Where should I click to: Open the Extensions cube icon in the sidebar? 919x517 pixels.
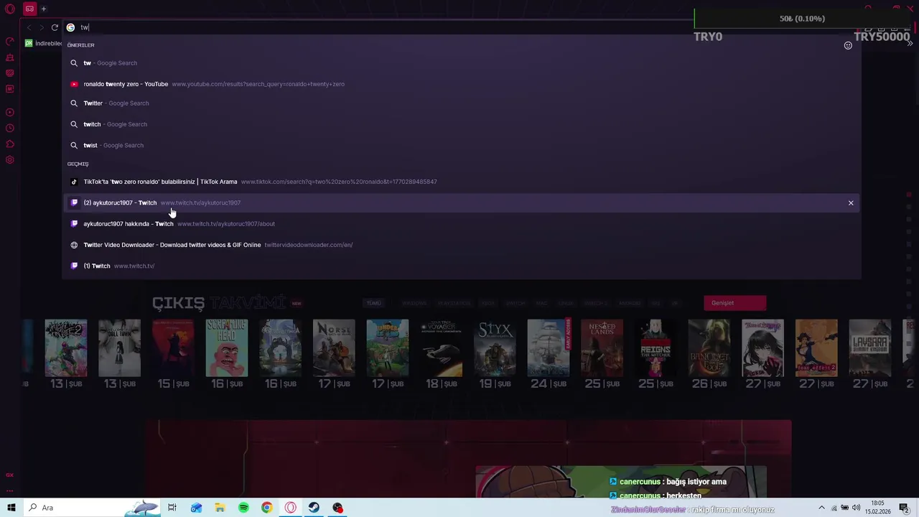pos(10,144)
